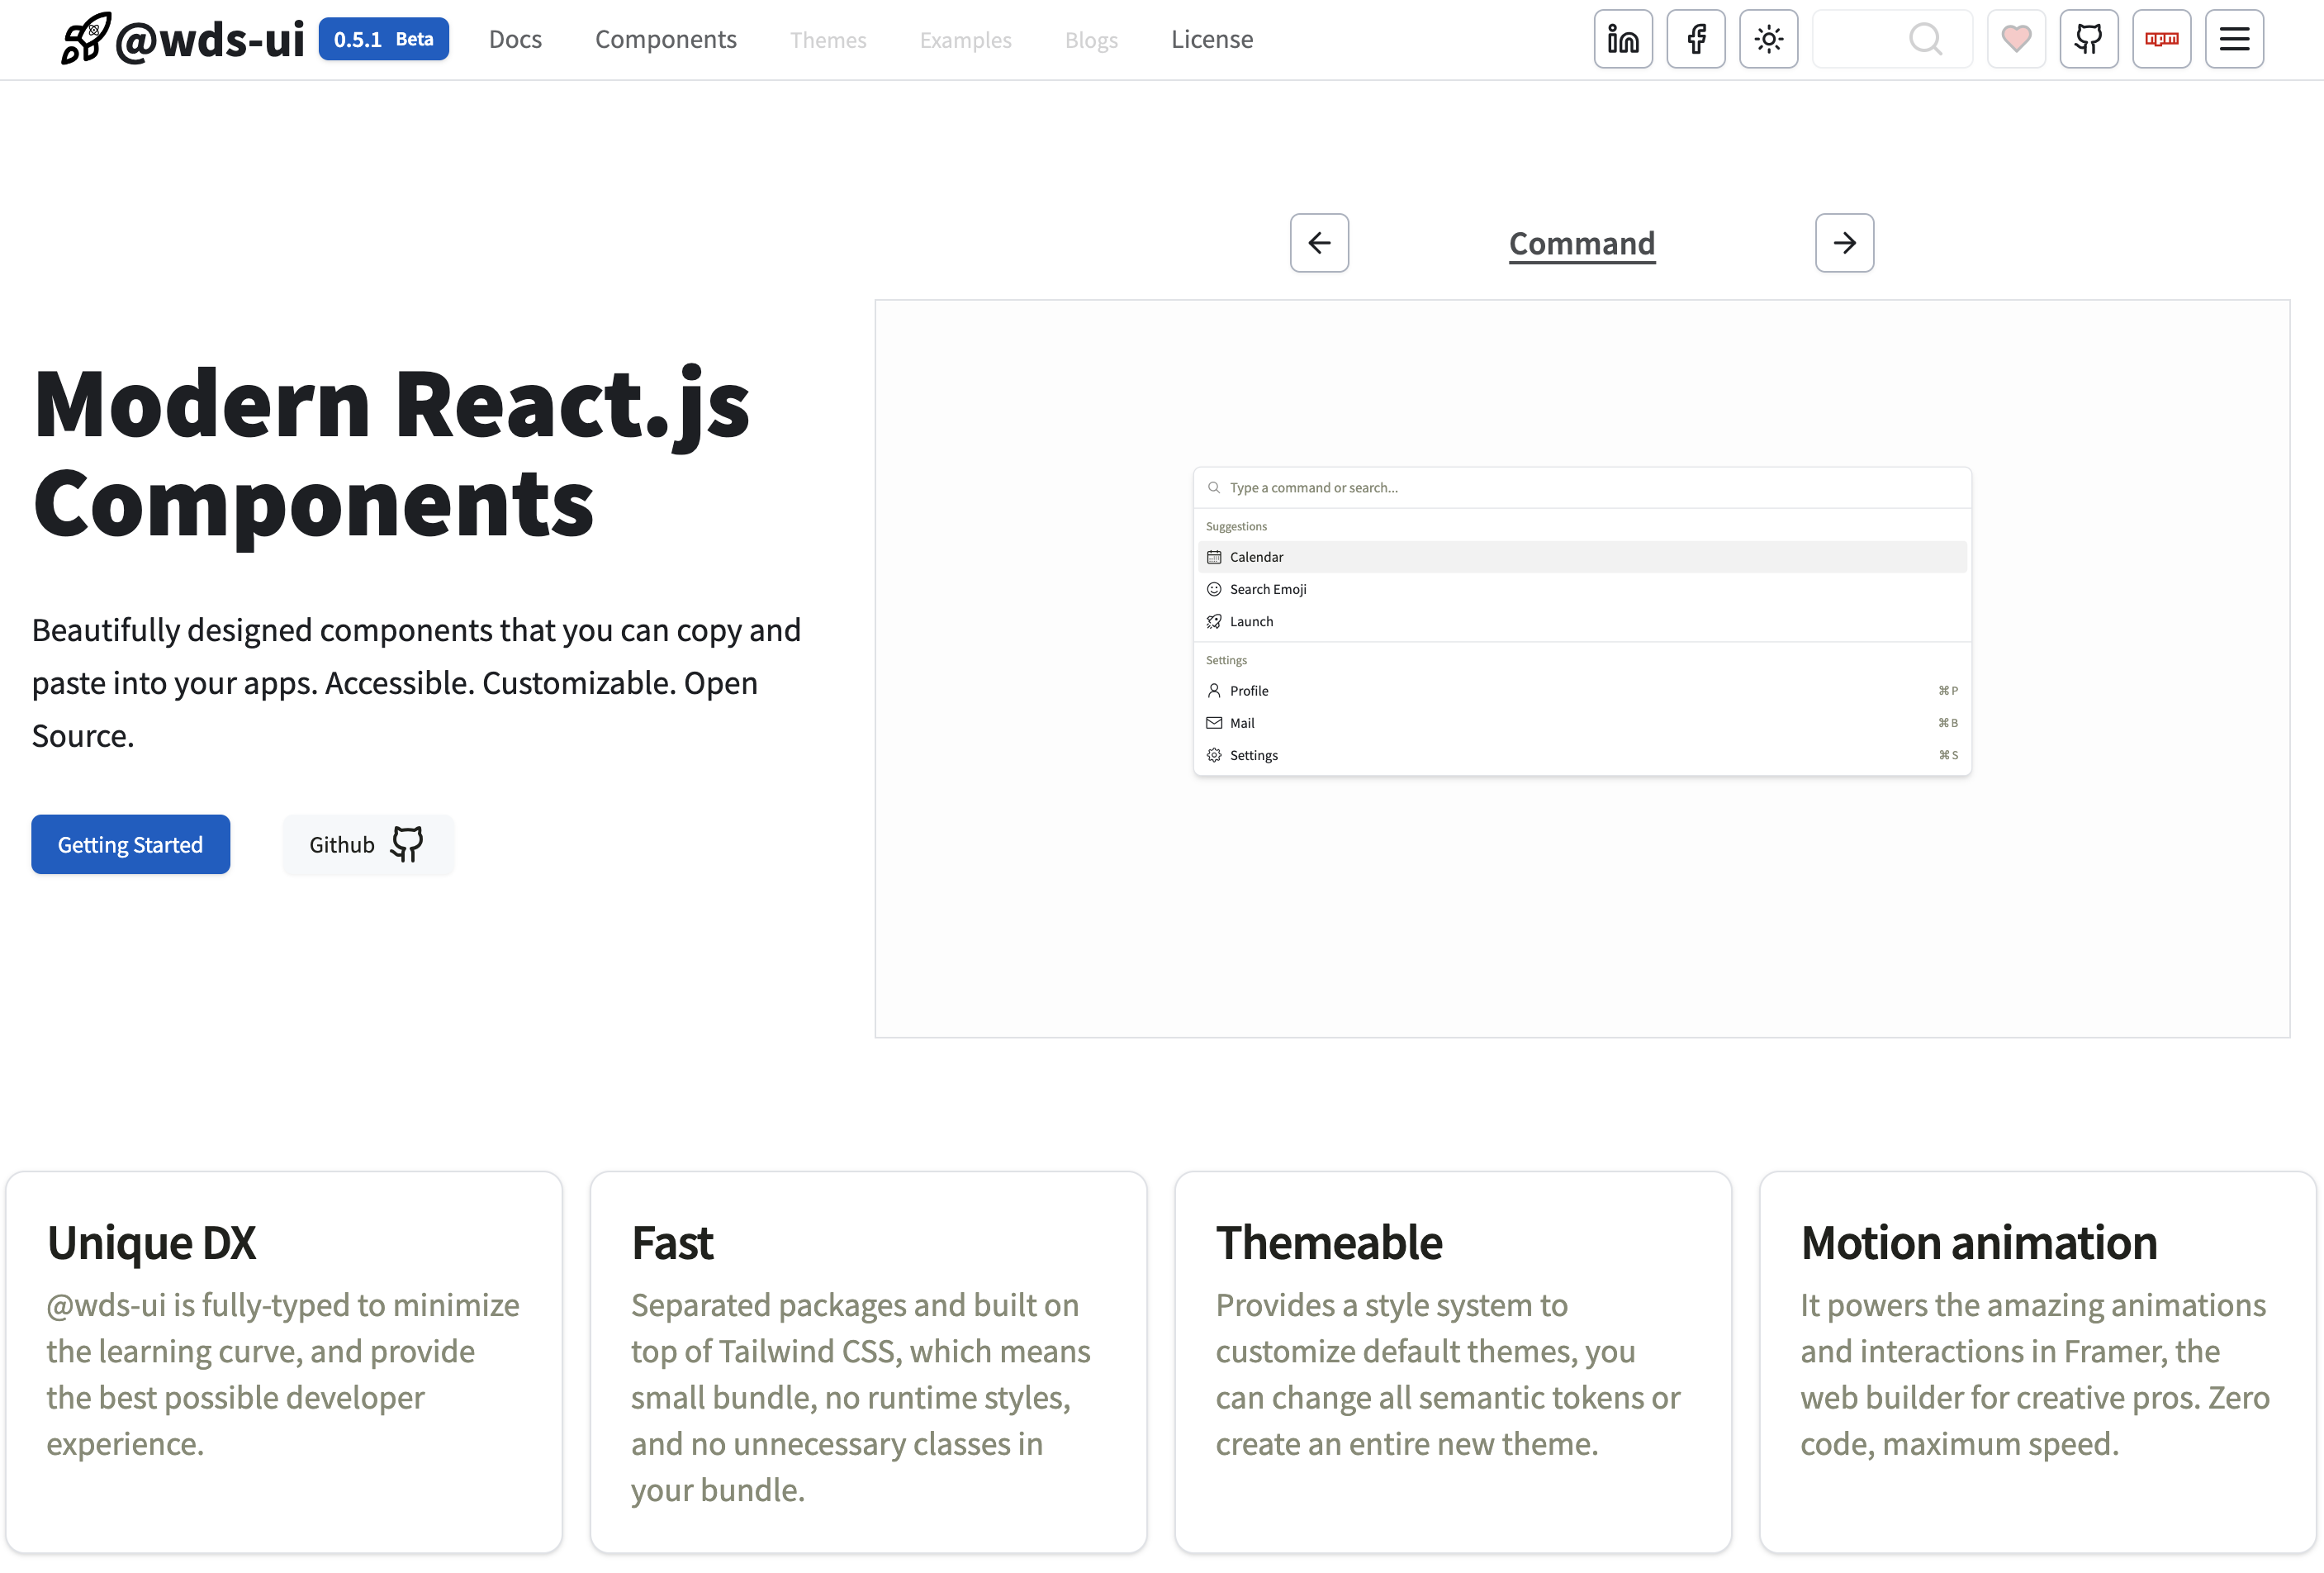Screen dimensions: 2324x1573
Task: Select Calendar in command suggestions
Action: click(x=1582, y=556)
